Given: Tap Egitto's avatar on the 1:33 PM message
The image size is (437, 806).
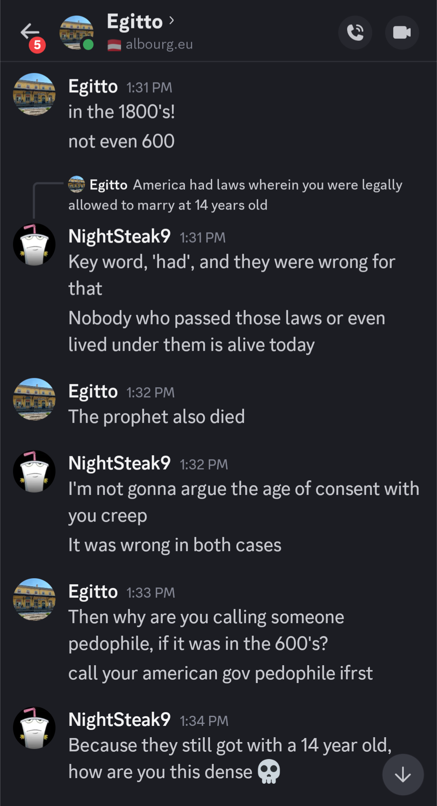Looking at the screenshot, I should click(x=34, y=599).
